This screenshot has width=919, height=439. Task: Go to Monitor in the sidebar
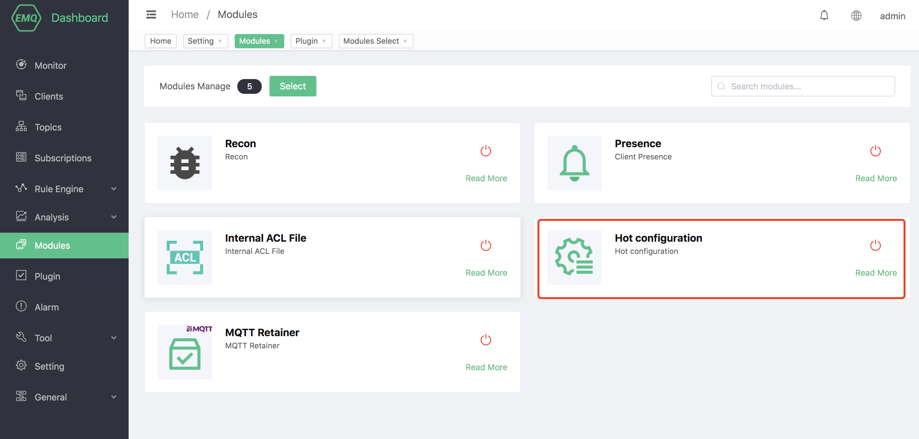tap(64, 65)
